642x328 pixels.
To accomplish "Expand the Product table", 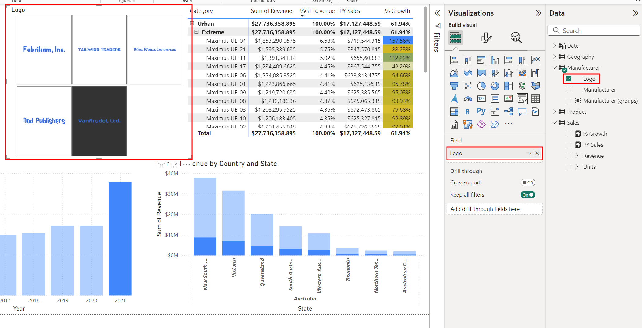I will [555, 112].
